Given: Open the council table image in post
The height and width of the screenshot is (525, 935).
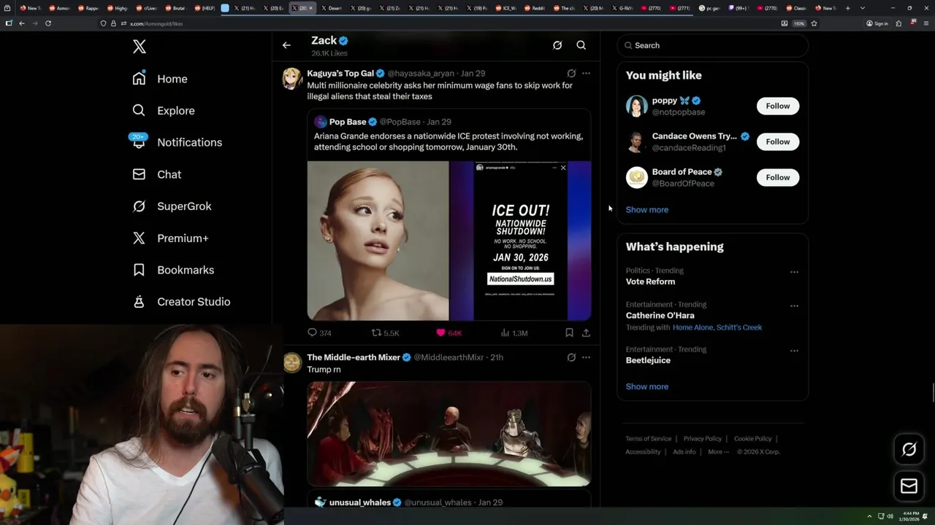Looking at the screenshot, I should pyautogui.click(x=449, y=433).
